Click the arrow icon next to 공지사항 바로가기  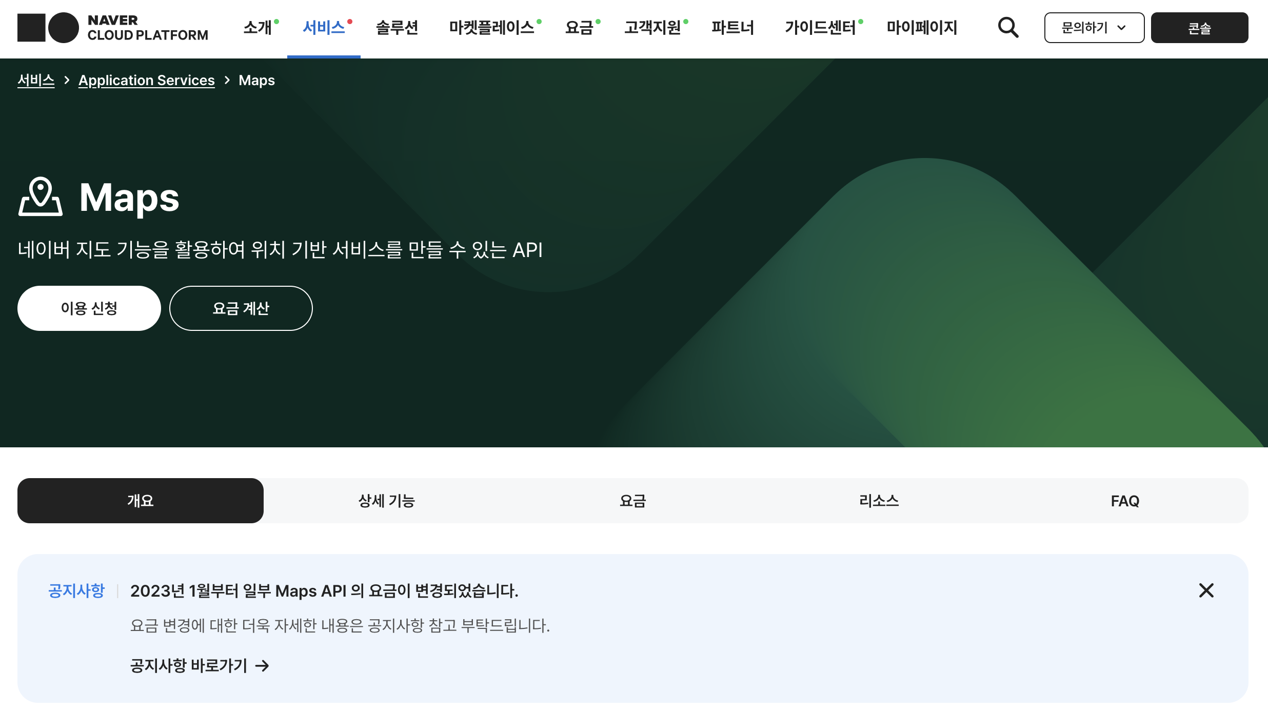click(x=263, y=665)
